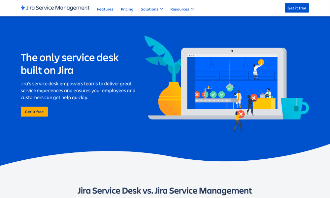
Task: Click the laptop hero illustration
Action: coord(226,83)
